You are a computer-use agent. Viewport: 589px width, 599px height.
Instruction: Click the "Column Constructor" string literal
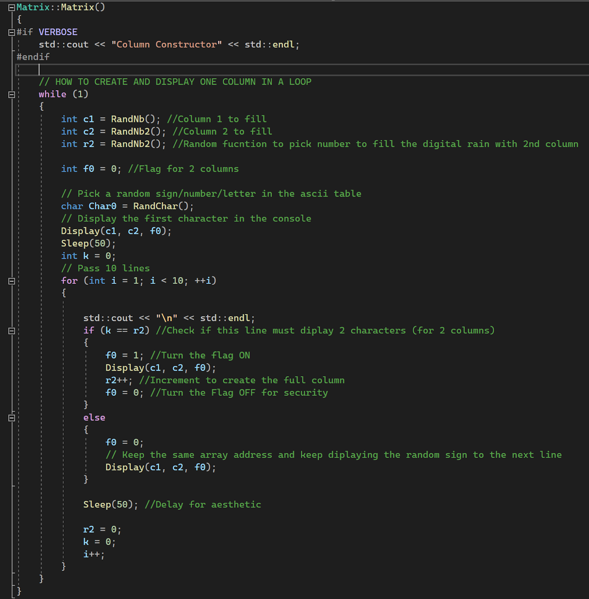(x=166, y=45)
